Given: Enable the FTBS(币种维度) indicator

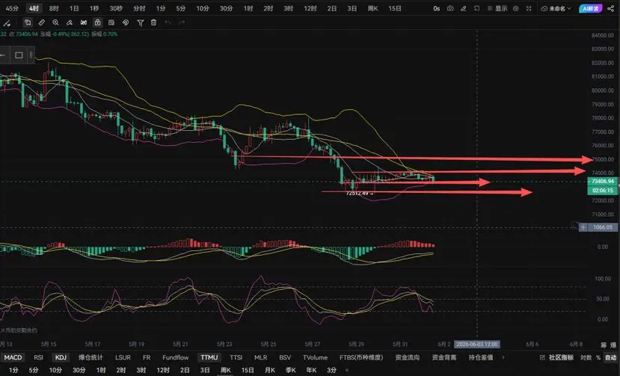Looking at the screenshot, I should [361, 357].
